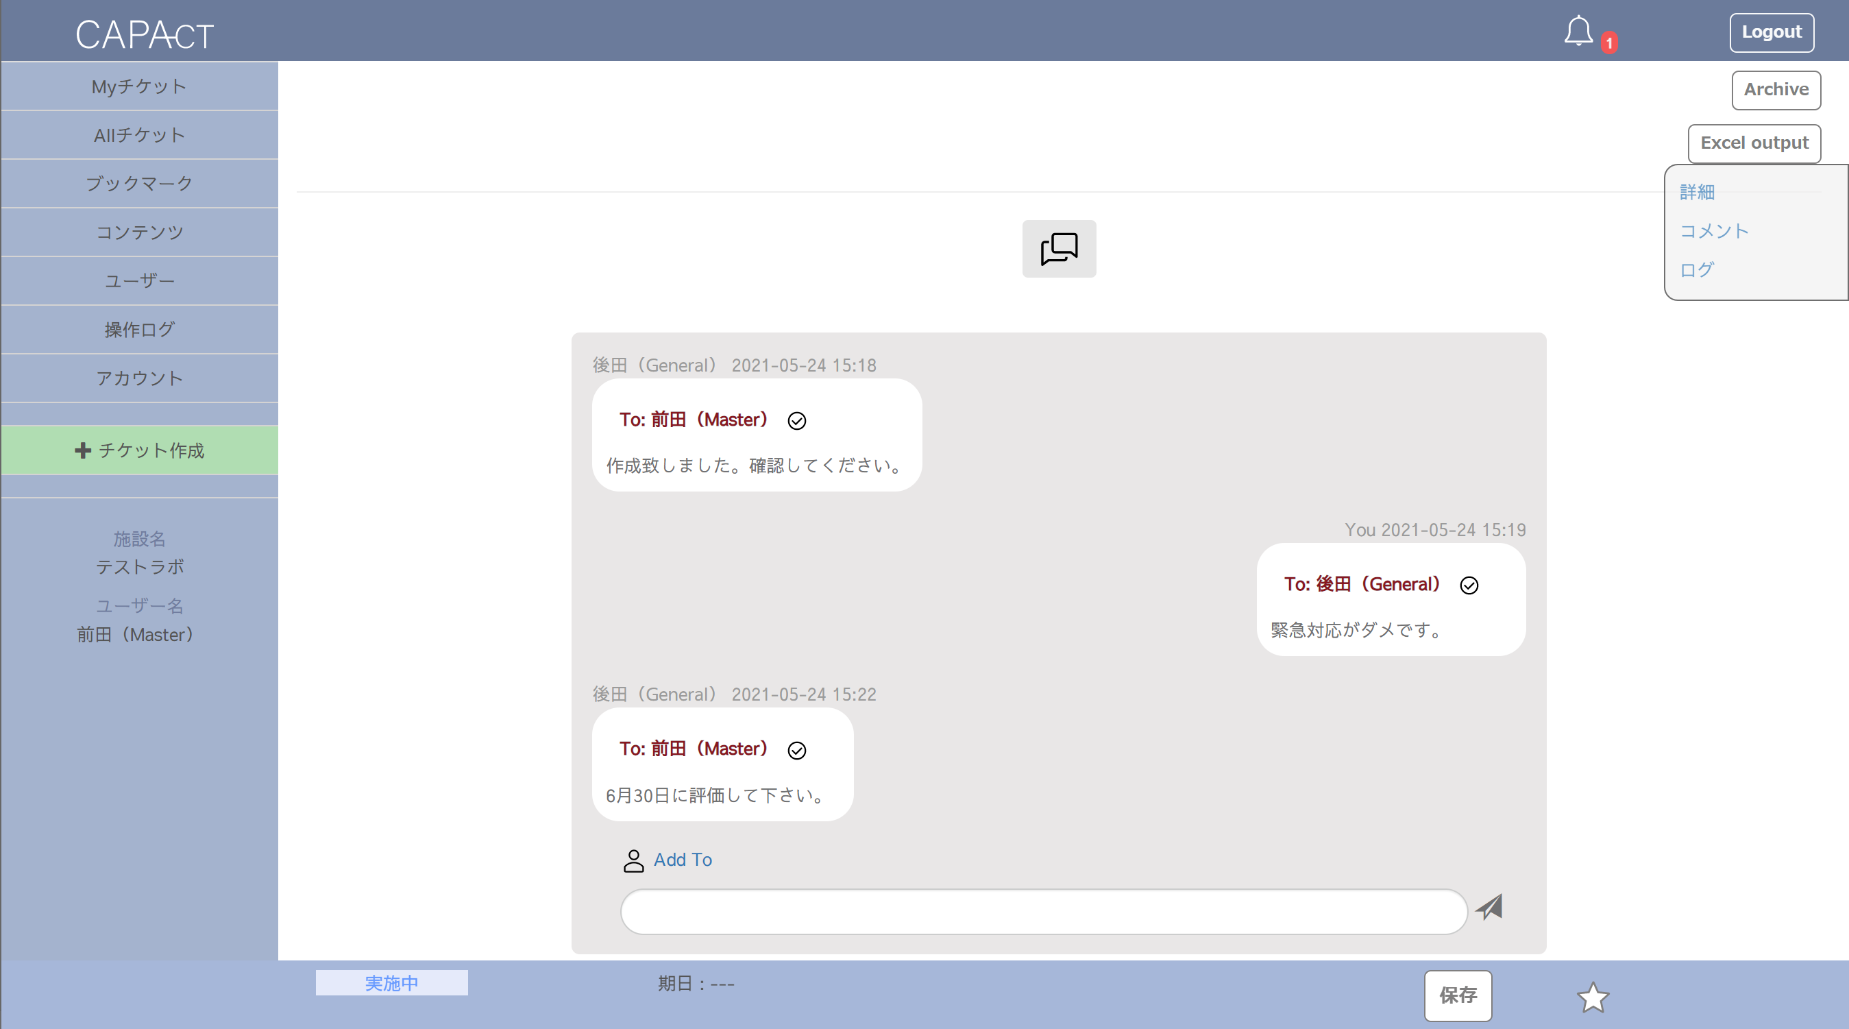
Task: Bookmark ticket with star icon
Action: pyautogui.click(x=1592, y=997)
